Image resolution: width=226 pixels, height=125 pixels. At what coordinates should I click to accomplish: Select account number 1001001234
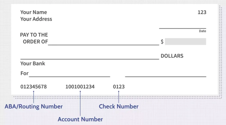[80, 87]
